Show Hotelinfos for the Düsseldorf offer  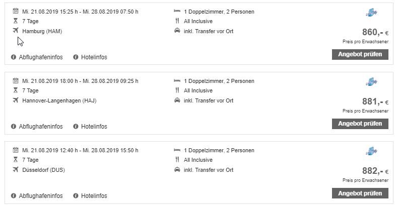coord(94,196)
